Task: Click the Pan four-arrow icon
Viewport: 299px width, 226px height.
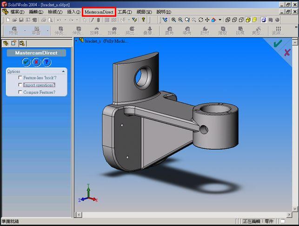Action: tap(207, 20)
